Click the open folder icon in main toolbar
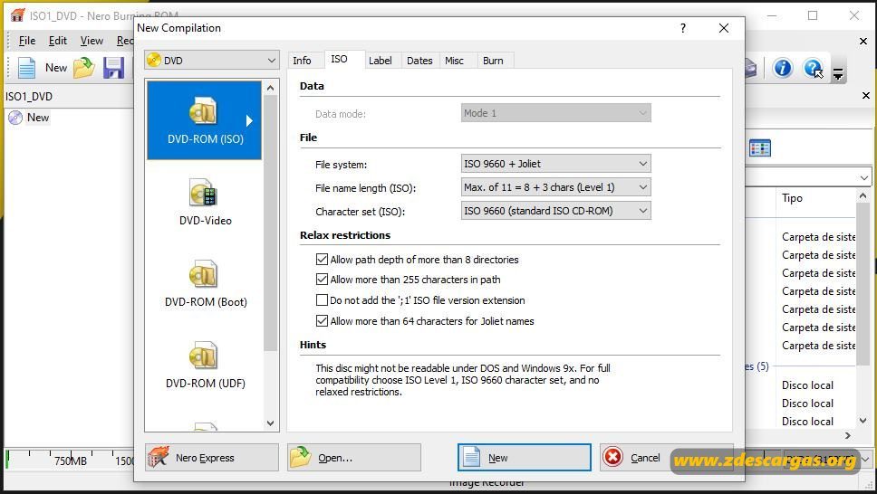 tap(84, 68)
